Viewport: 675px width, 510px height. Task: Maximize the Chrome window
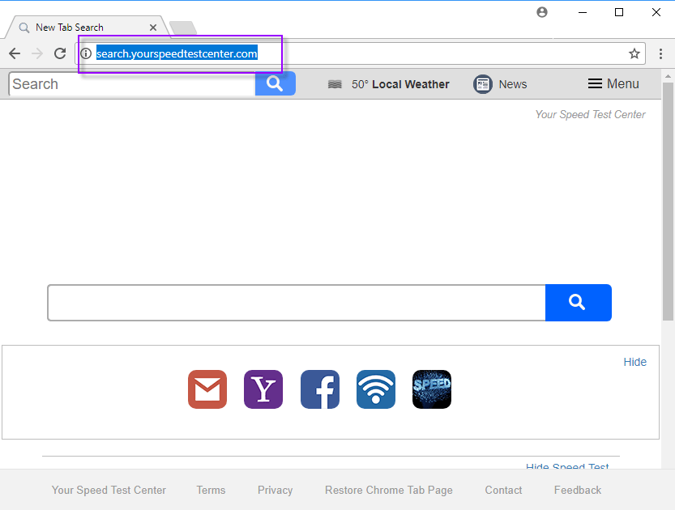click(x=619, y=12)
